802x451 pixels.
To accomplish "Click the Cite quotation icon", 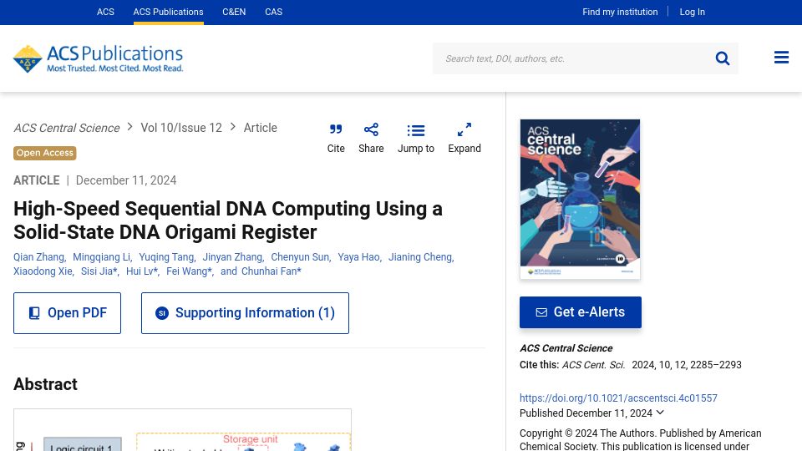I will [336, 129].
